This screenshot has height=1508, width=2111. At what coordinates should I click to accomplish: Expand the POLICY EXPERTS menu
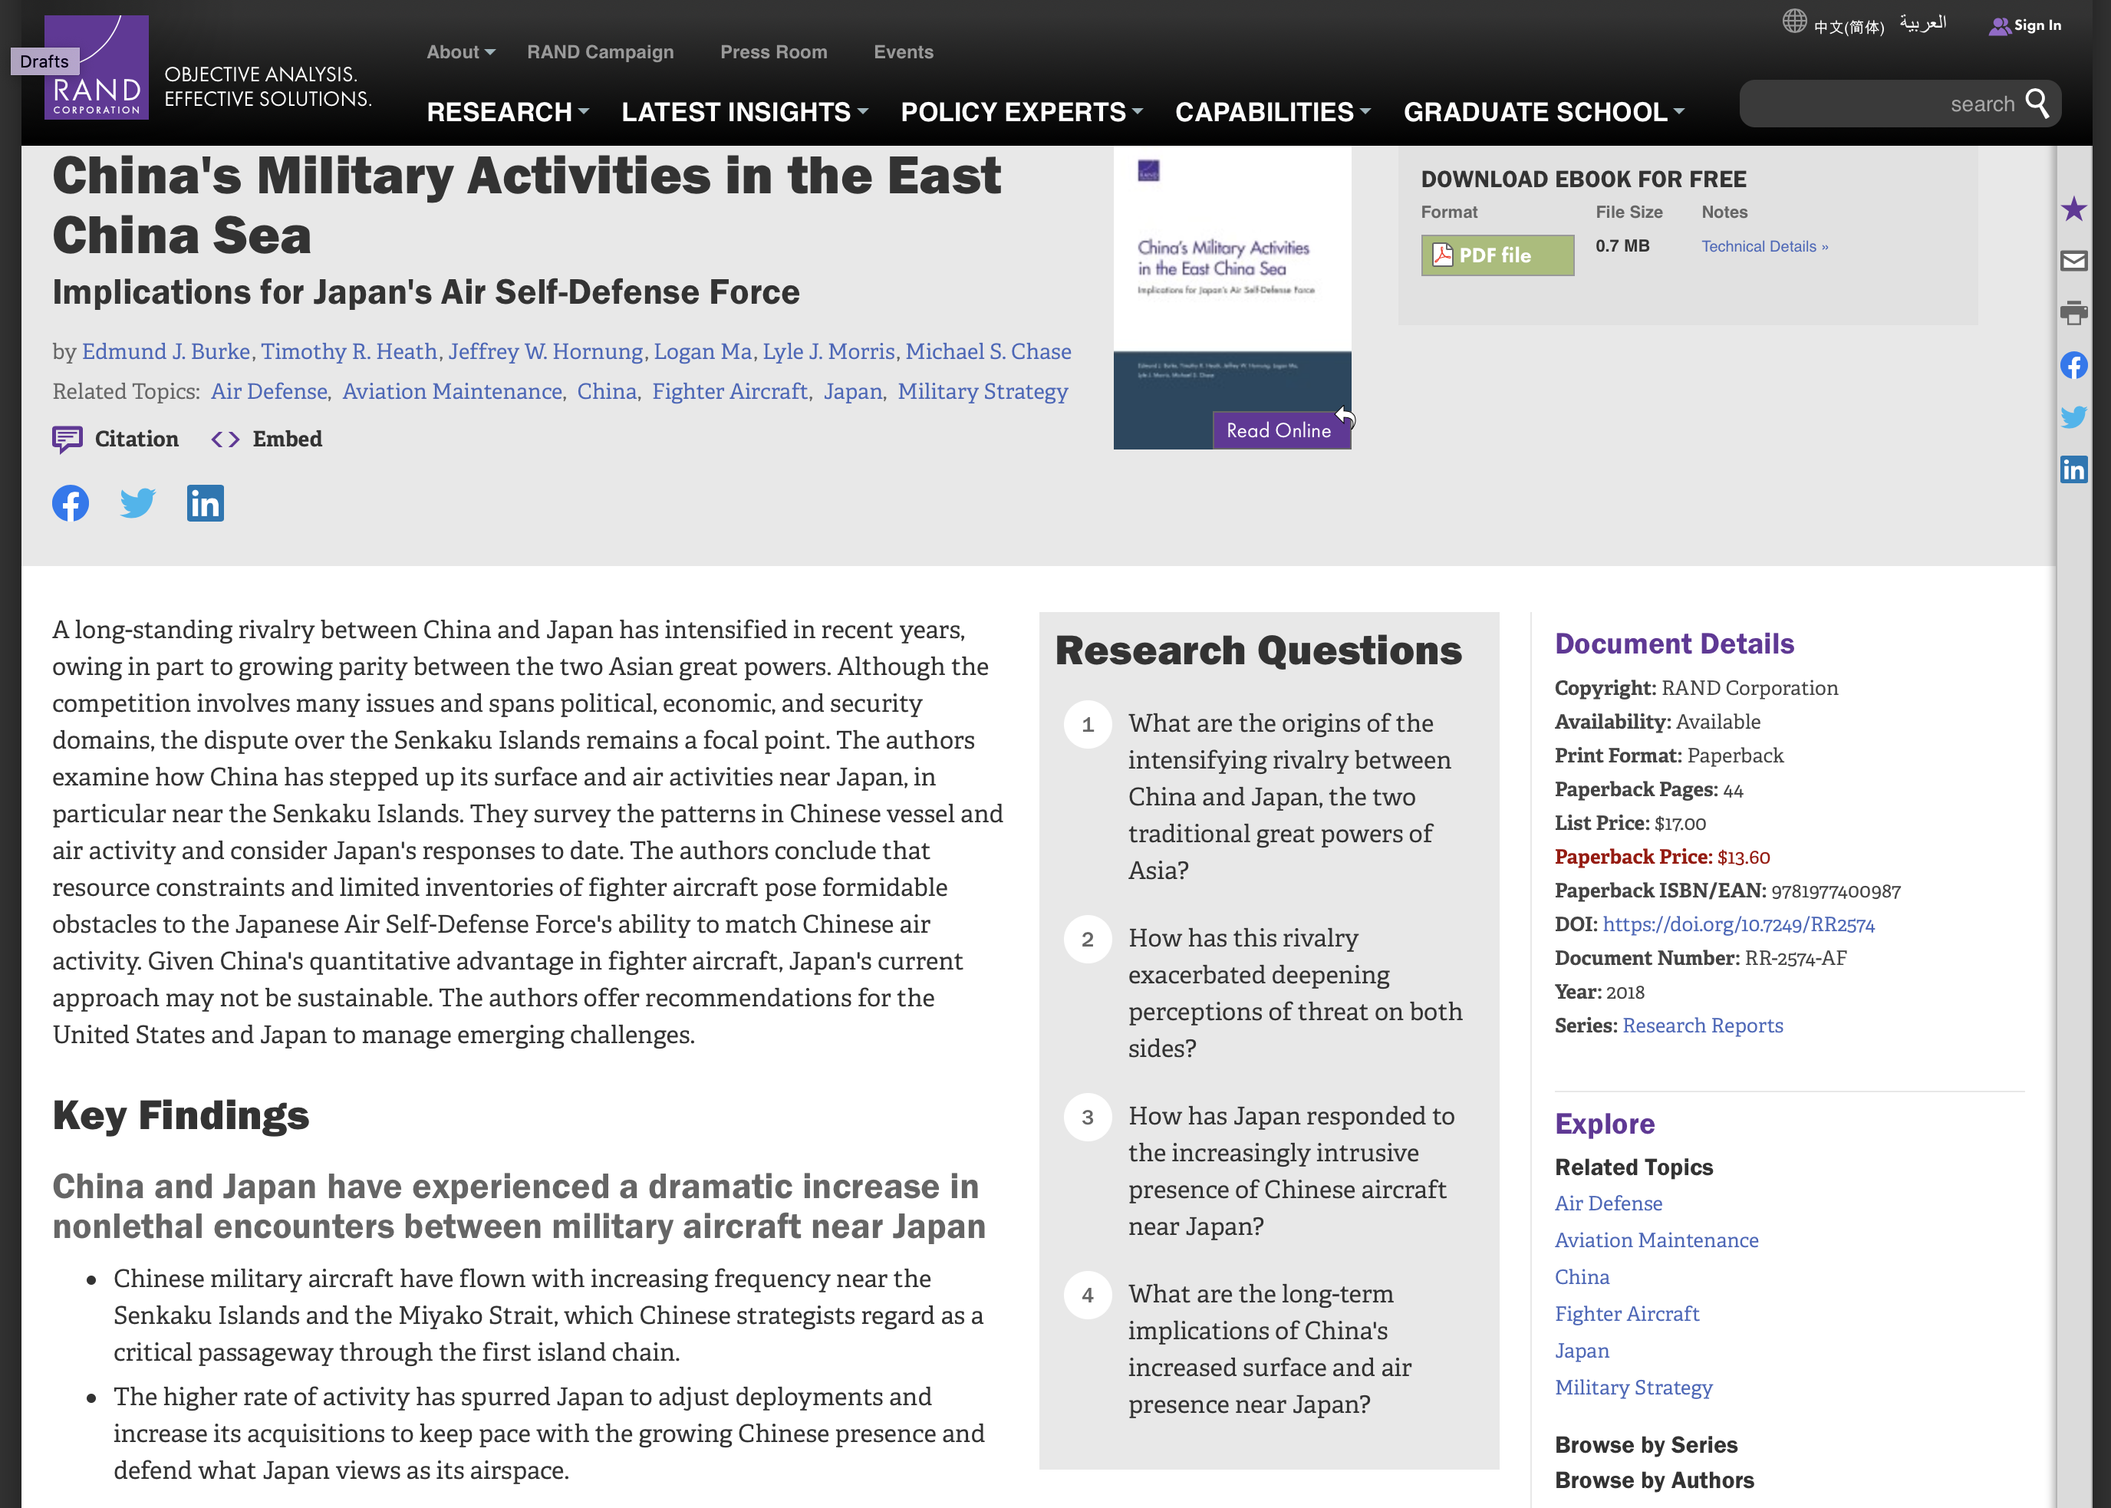click(x=1022, y=111)
